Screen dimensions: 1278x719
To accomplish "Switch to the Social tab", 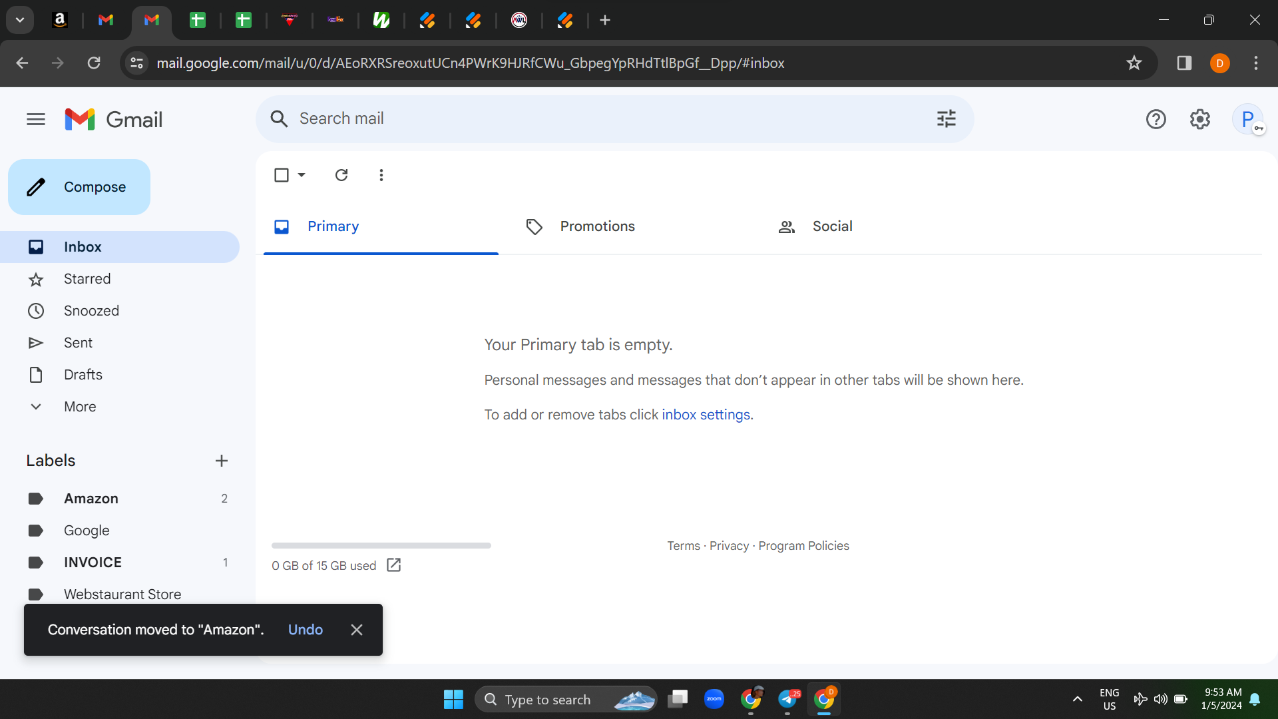I will coord(885,226).
